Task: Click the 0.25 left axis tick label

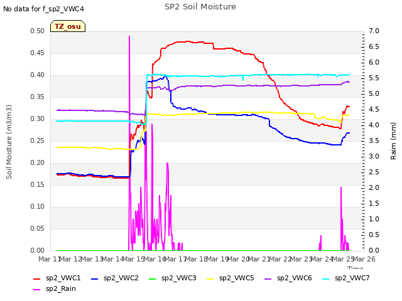Action: [x=38, y=141]
